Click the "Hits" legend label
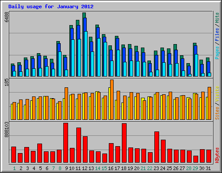 coord(217,18)
